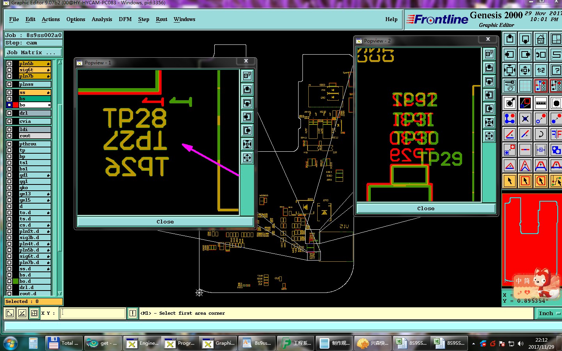Click the pan right view icon
Viewport: 562px width, 351px height.
(x=525, y=55)
